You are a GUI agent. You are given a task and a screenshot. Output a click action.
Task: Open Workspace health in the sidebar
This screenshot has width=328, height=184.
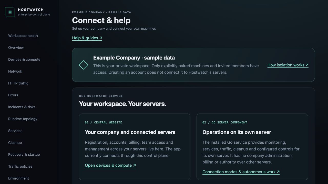click(23, 36)
